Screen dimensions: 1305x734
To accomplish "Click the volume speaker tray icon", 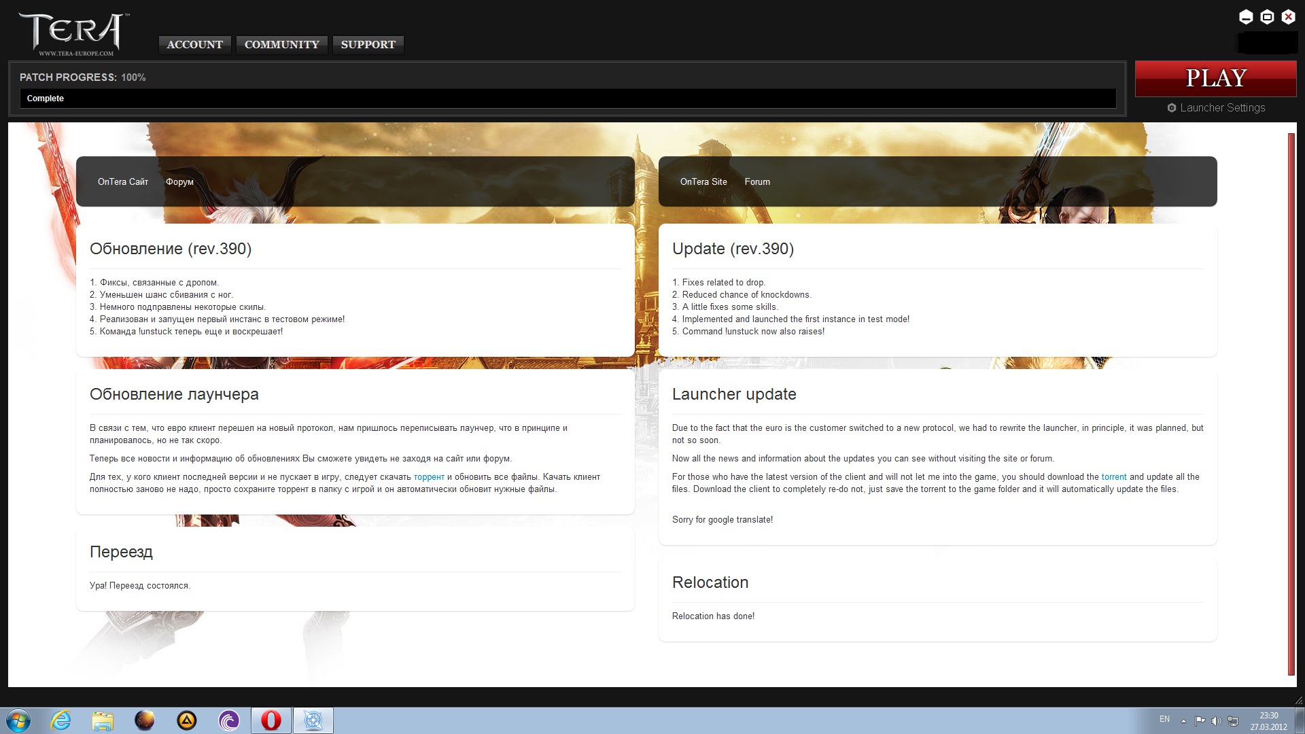I will (x=1216, y=721).
